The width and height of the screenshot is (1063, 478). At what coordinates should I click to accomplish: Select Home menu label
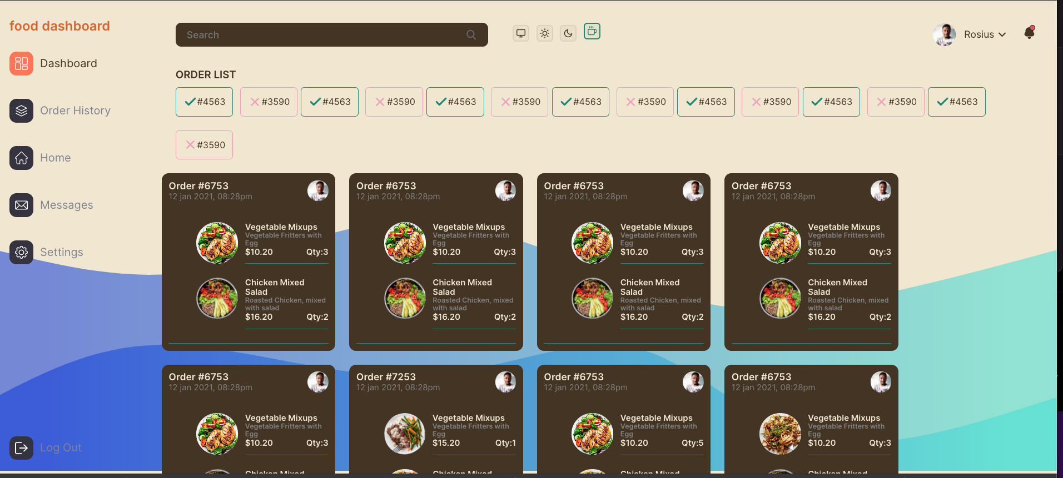(x=55, y=158)
